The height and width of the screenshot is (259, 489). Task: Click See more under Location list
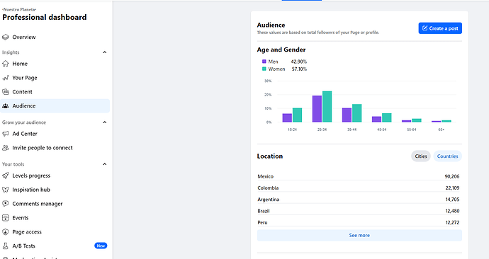359,236
